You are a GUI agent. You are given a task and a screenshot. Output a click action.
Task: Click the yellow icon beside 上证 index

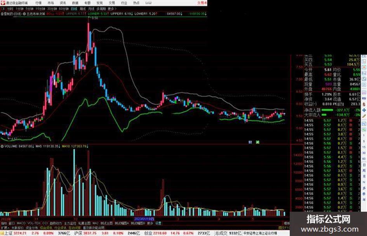[x=2, y=233]
